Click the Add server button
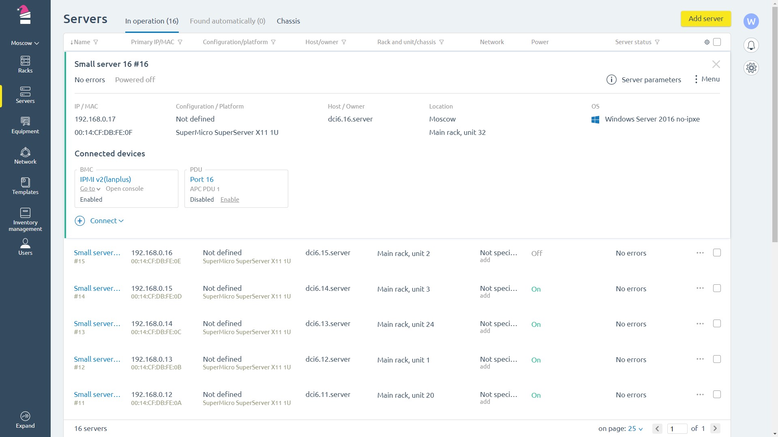 (x=705, y=19)
